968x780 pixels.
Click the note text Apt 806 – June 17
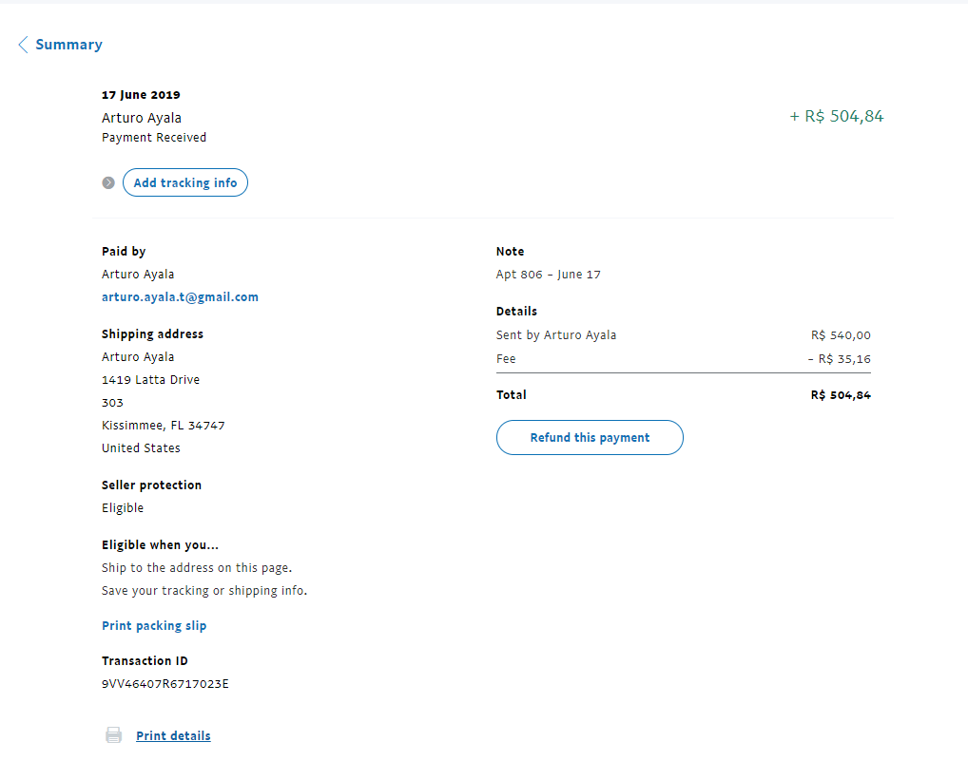[x=549, y=275]
